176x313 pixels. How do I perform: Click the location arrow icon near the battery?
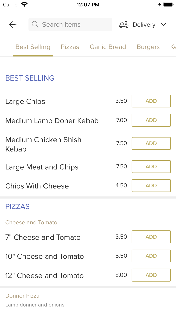(x=159, y=4)
